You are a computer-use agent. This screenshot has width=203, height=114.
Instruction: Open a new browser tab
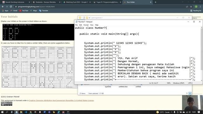(155, 2)
